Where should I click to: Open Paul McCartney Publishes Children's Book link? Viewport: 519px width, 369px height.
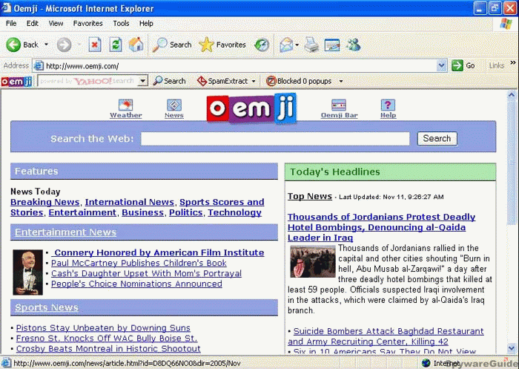[x=139, y=263]
